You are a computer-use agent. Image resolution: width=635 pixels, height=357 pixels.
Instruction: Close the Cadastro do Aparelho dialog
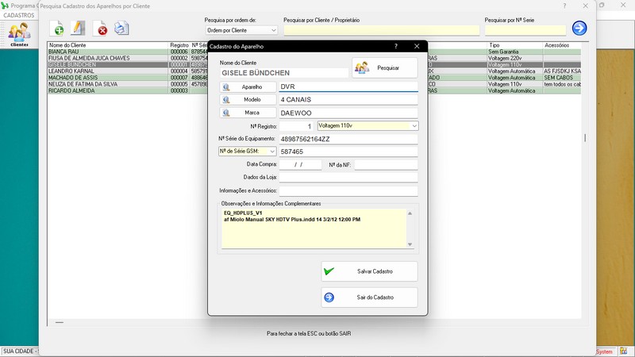point(417,46)
